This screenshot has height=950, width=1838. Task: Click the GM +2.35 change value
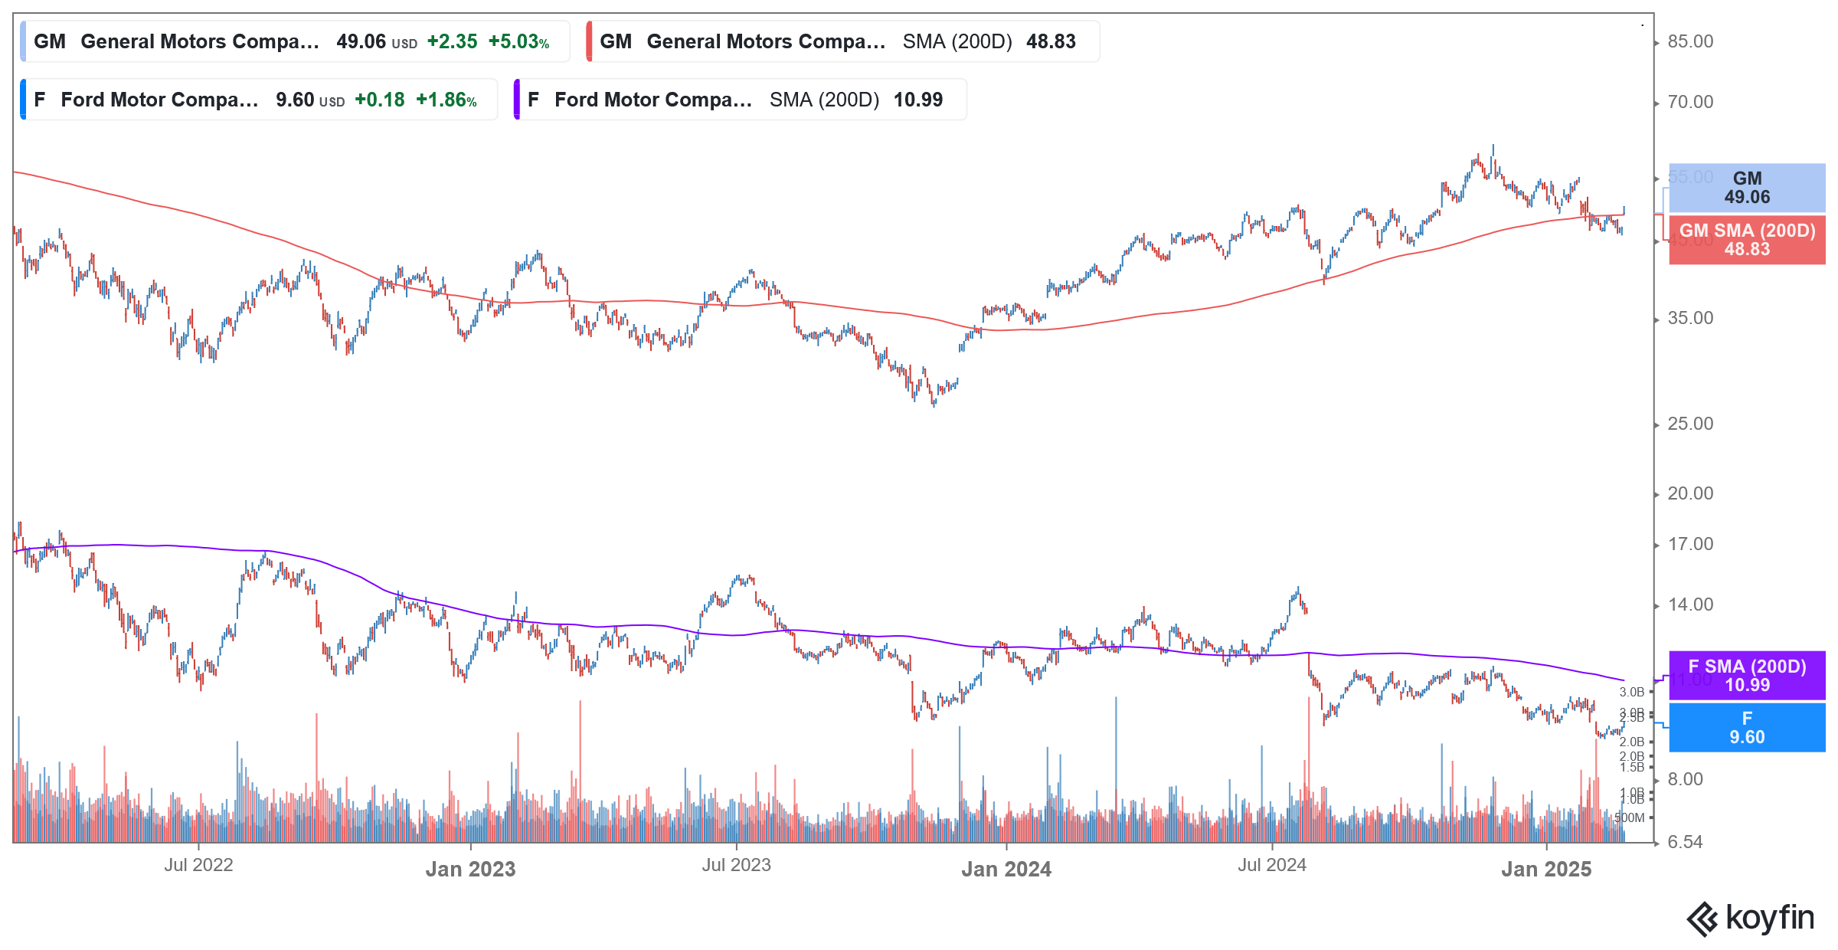452,41
